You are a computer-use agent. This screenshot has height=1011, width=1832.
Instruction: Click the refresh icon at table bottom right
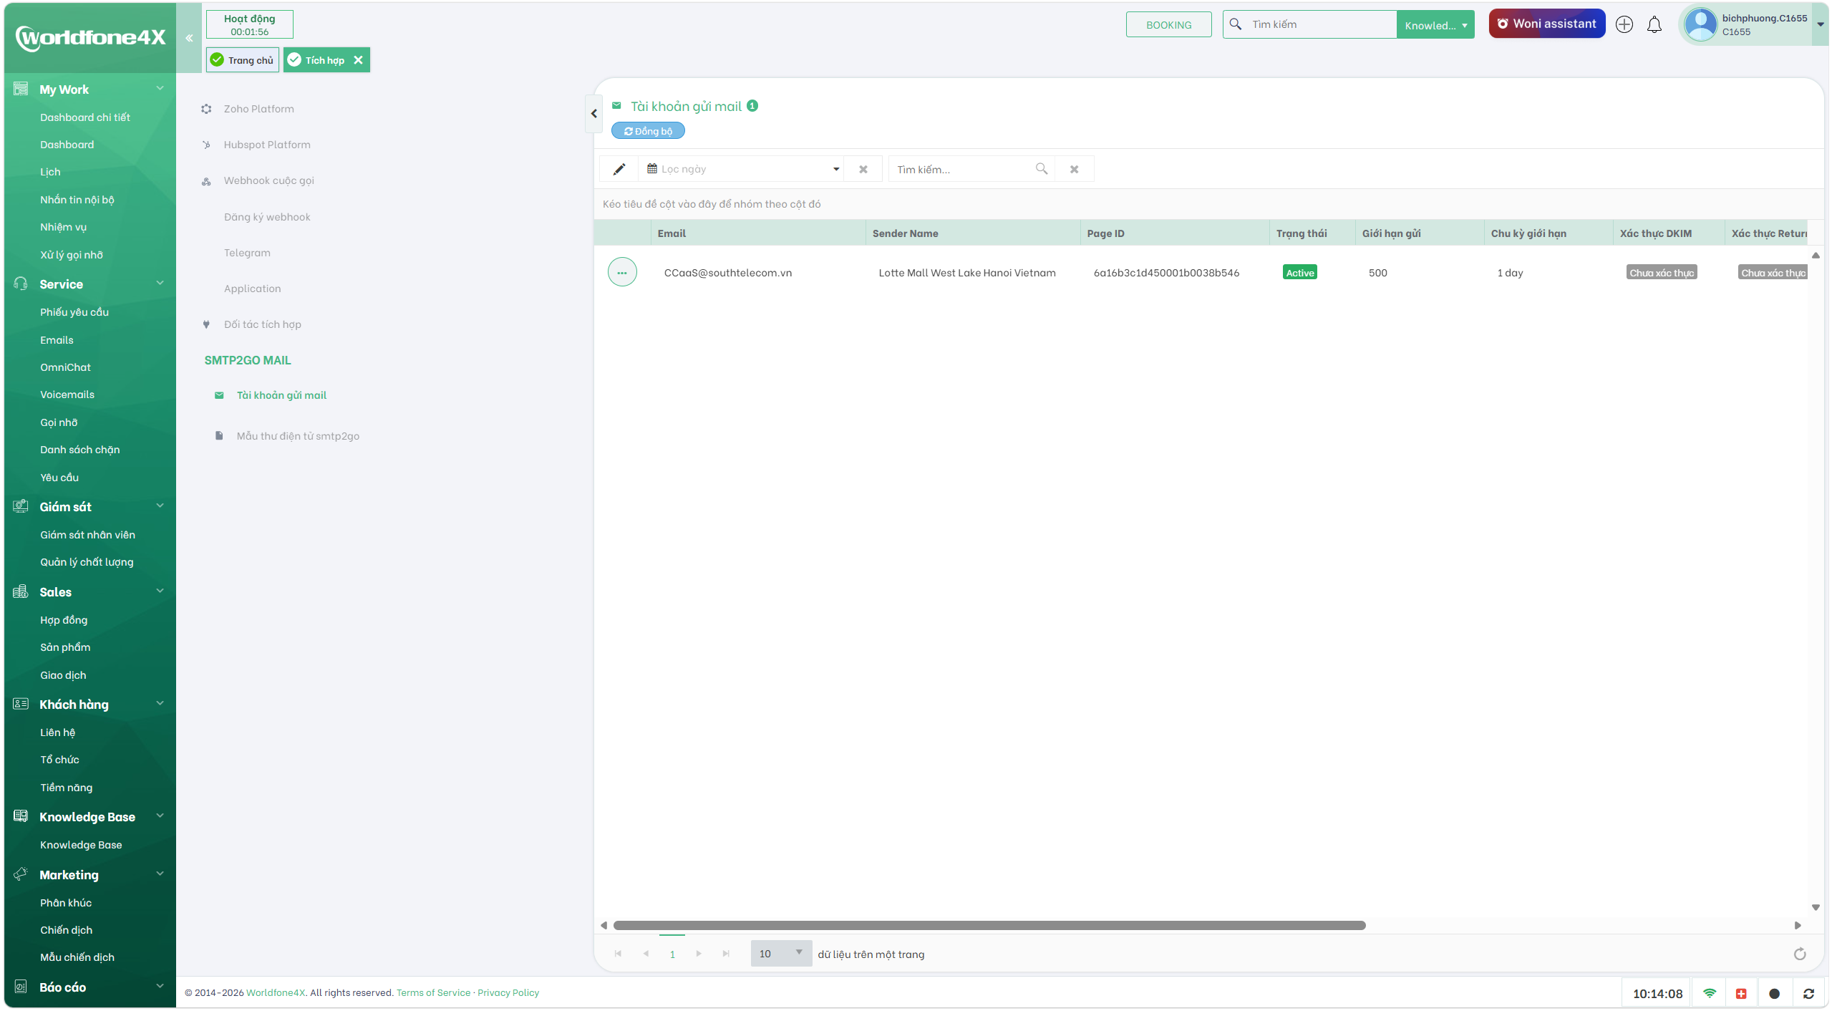click(x=1800, y=954)
